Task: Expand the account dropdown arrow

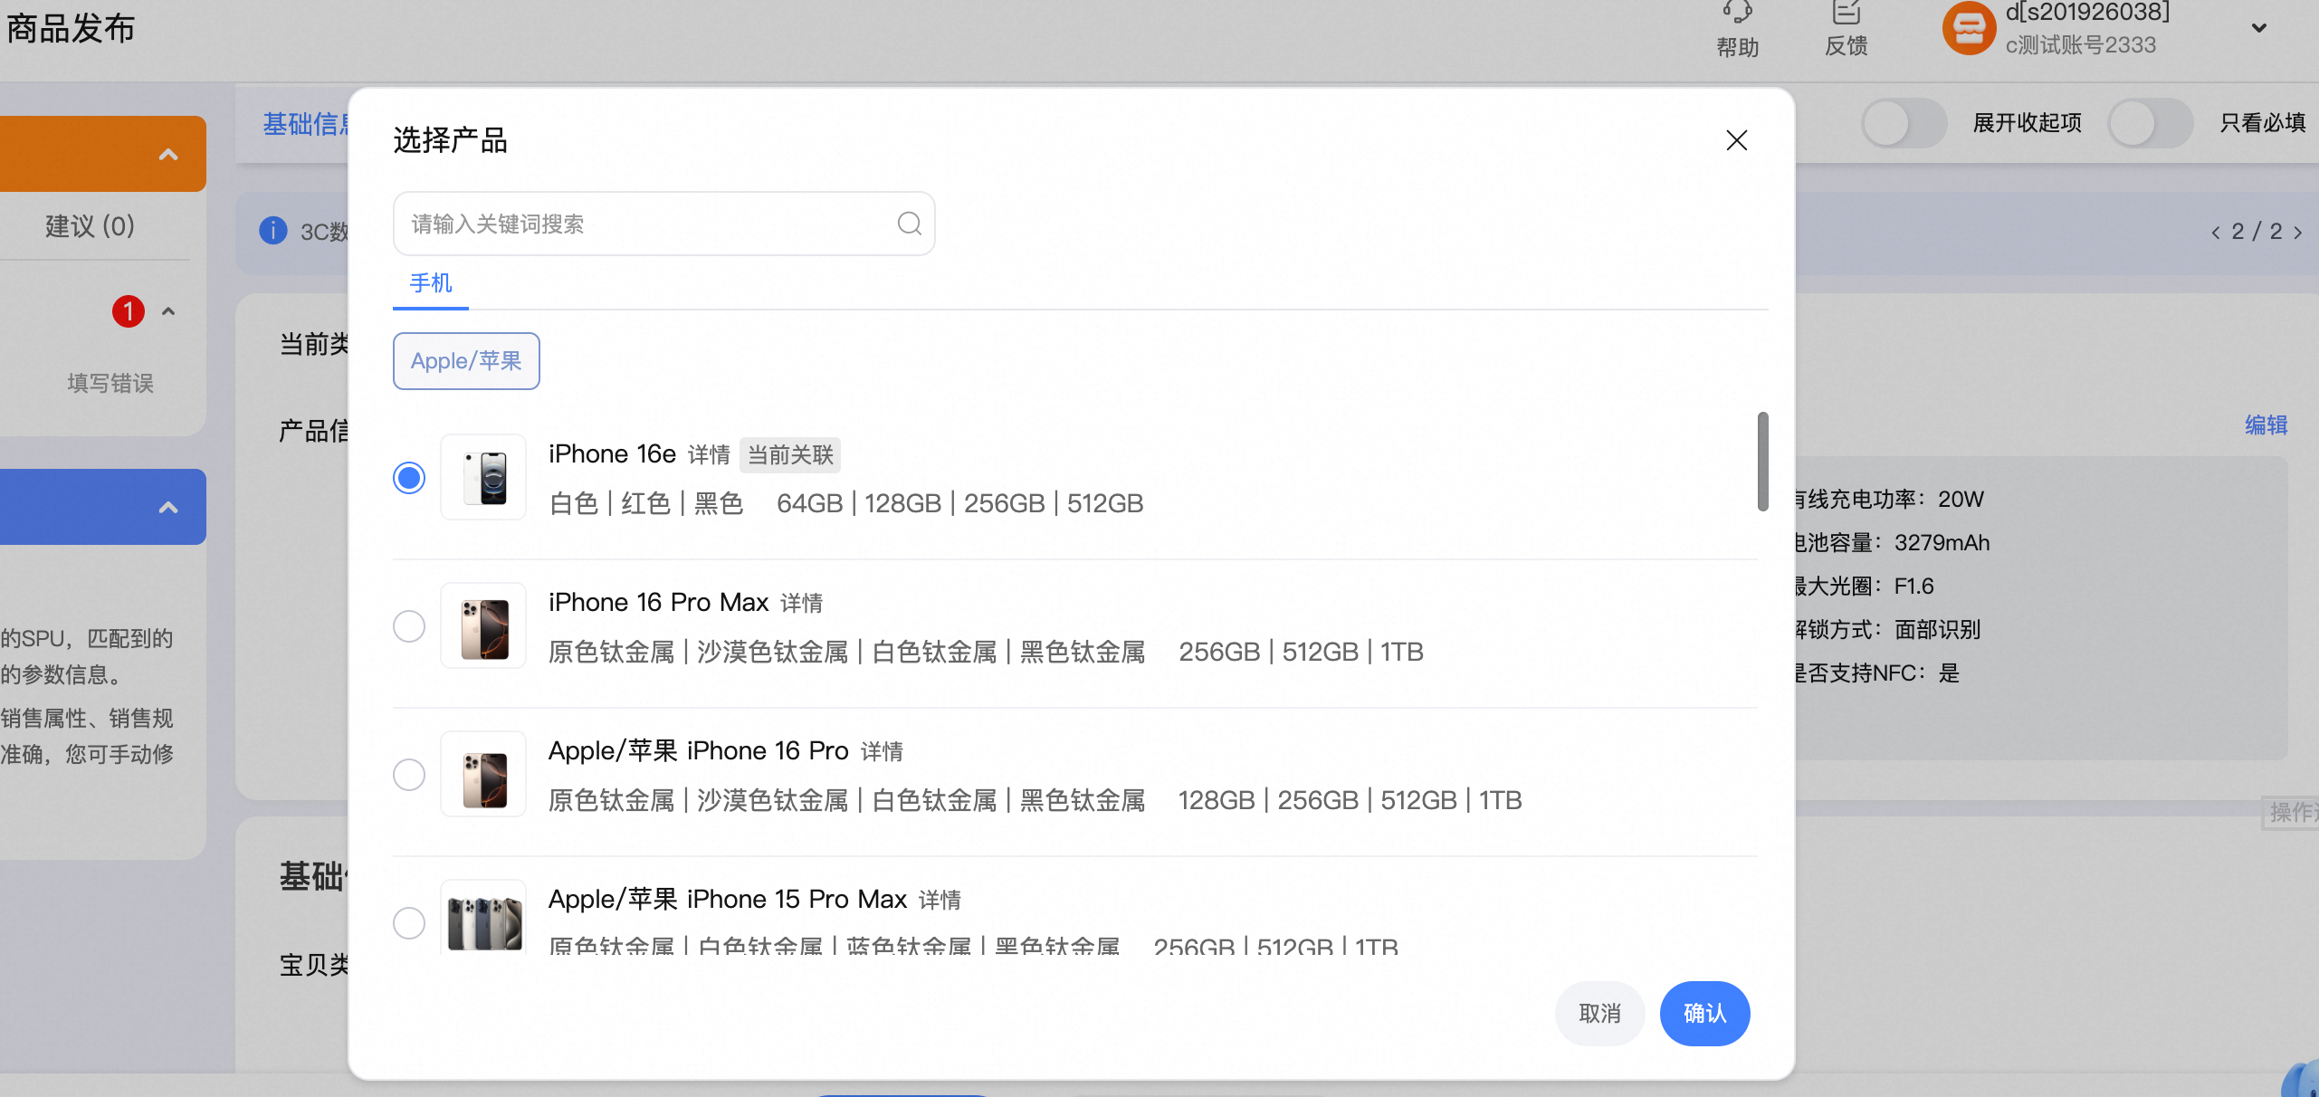Action: [x=2259, y=28]
